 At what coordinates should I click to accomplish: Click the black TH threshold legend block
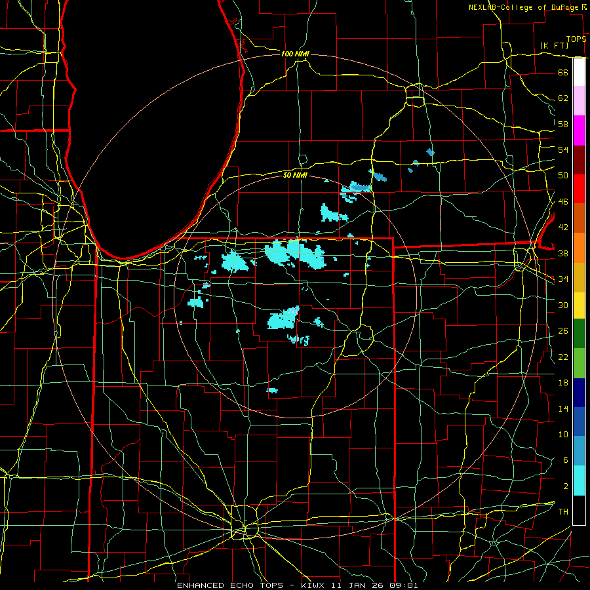[x=579, y=510]
